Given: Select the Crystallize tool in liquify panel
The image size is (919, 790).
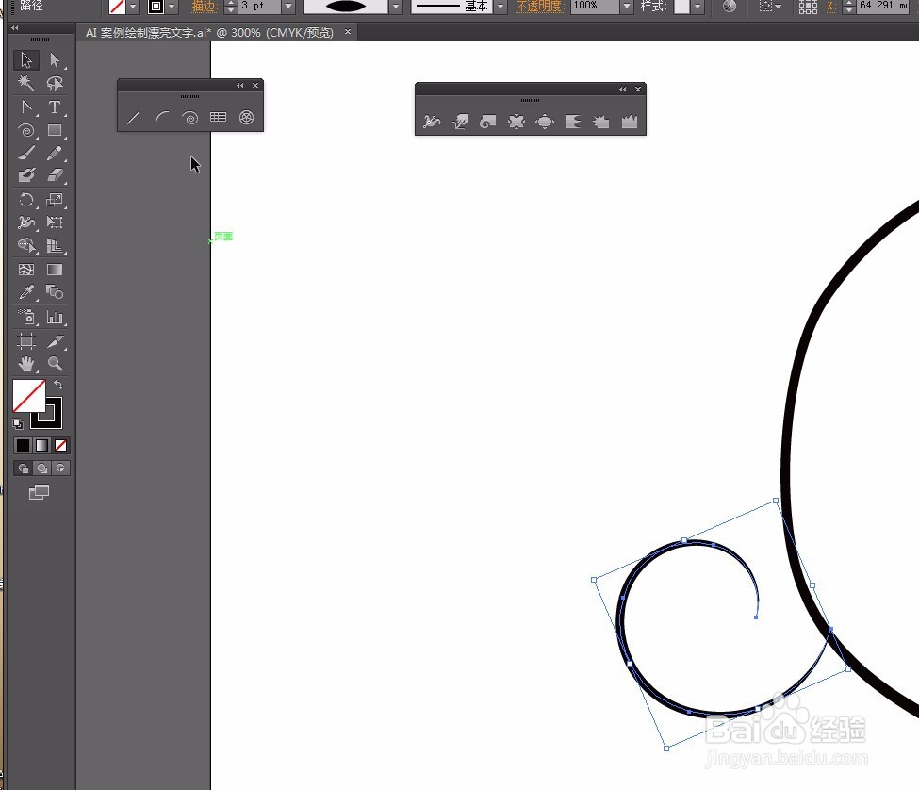Looking at the screenshot, I should (x=600, y=122).
